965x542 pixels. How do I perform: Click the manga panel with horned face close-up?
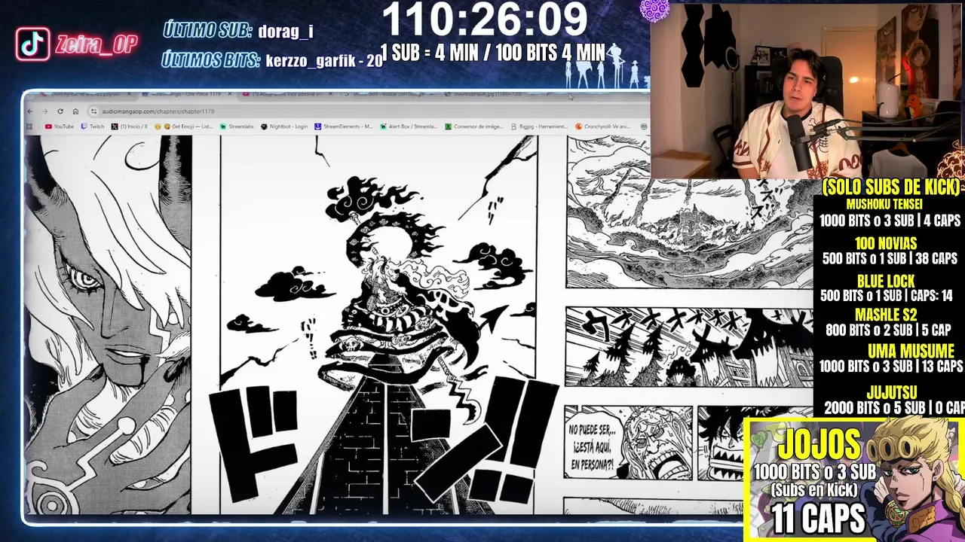[108, 324]
